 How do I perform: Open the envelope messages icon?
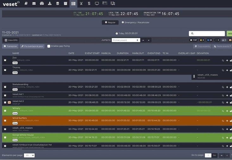(x=34, y=3)
